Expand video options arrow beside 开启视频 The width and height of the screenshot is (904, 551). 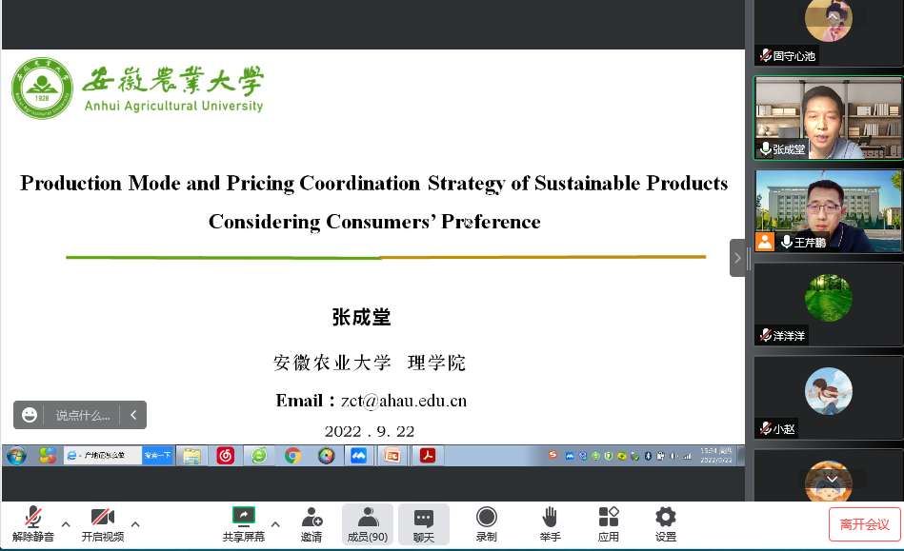point(135,524)
